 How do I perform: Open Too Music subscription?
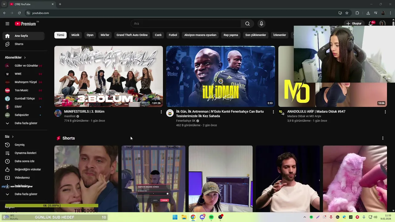[23, 90]
